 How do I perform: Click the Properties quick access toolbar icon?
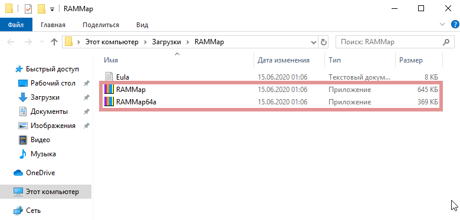click(x=28, y=9)
